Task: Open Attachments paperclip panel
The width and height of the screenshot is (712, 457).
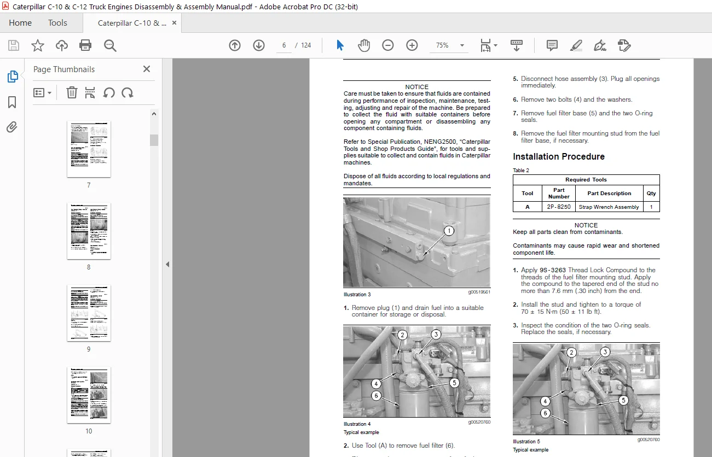Action: [12, 127]
